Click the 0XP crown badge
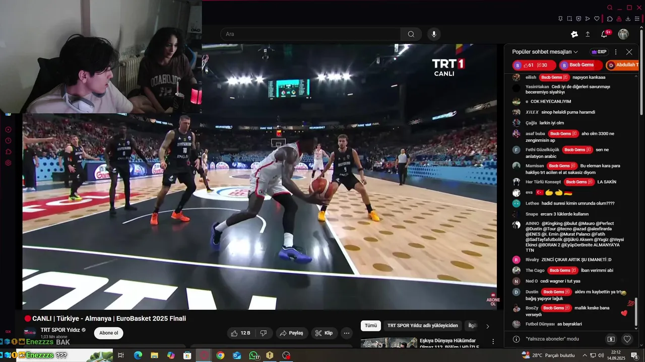The image size is (645, 362). coord(599,52)
